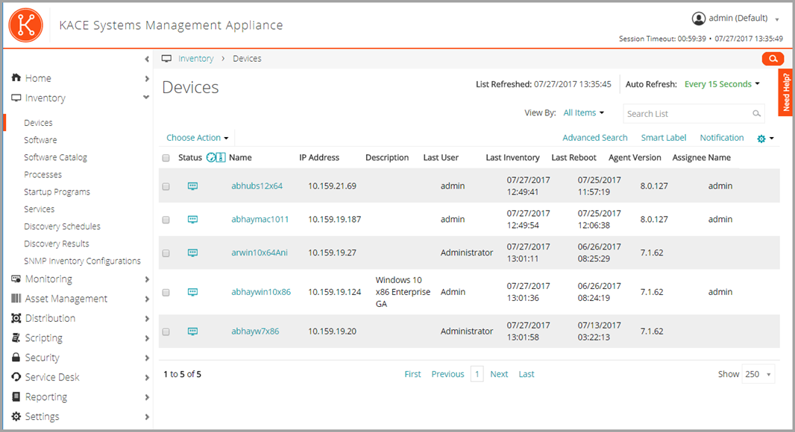This screenshot has height=432, width=795.
Task: Click status icon for abhubs12x64 device
Action: pyautogui.click(x=192, y=186)
